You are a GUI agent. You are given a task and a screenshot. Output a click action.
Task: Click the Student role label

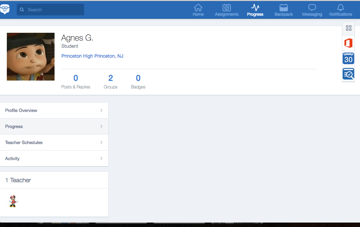click(x=70, y=46)
